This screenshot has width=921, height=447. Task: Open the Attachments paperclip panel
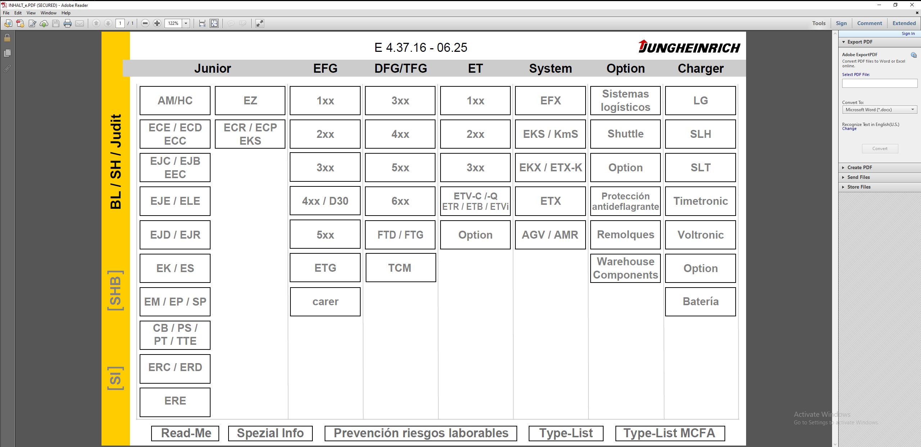pos(7,68)
